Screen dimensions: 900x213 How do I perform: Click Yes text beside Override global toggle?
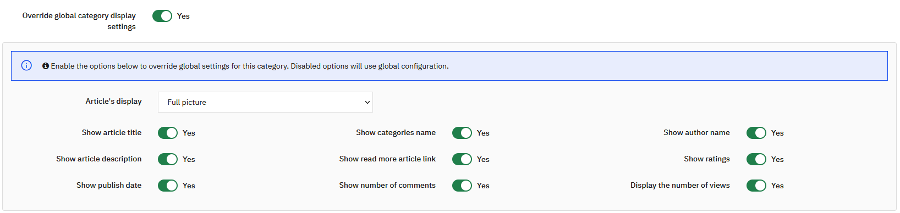(183, 16)
